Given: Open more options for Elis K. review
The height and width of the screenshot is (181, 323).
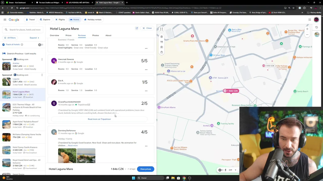Looking at the screenshot, I should tap(146, 91).
